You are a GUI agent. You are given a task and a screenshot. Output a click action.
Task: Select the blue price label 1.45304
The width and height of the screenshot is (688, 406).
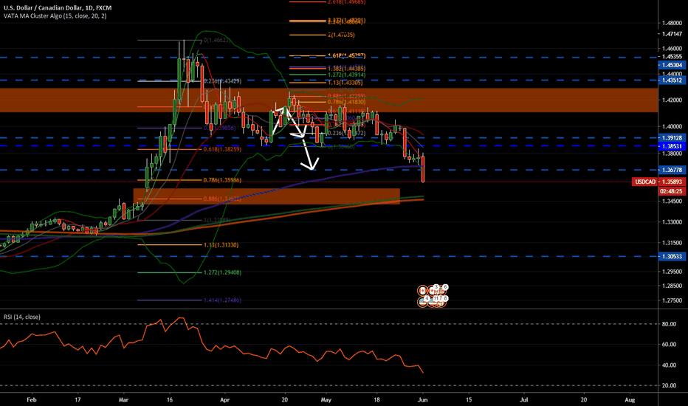coord(672,65)
